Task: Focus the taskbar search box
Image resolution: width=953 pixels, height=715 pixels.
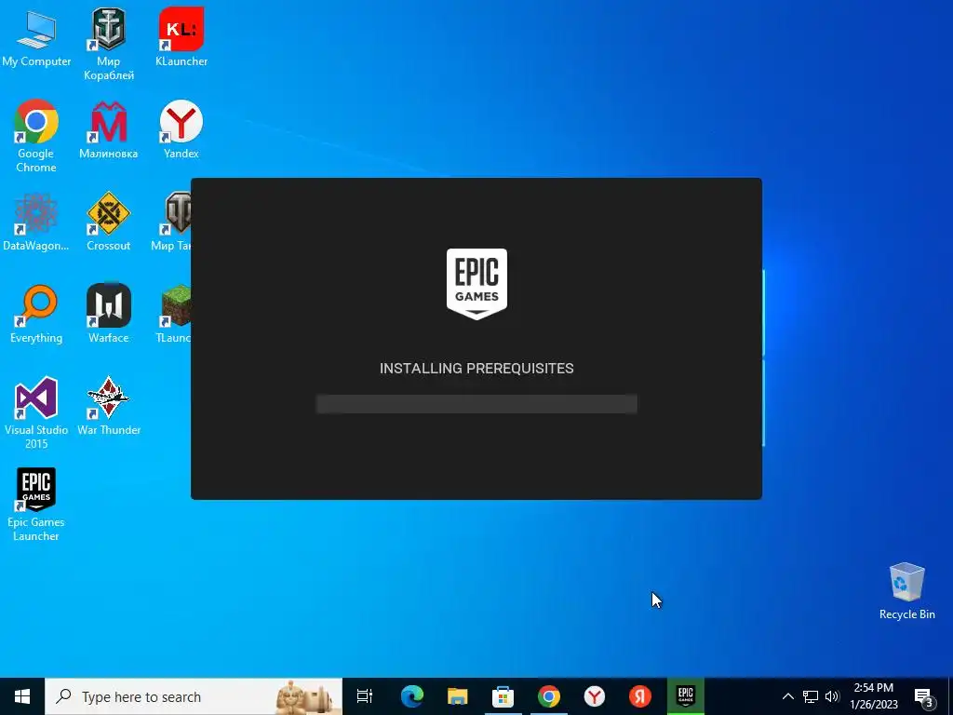Action: coord(194,696)
